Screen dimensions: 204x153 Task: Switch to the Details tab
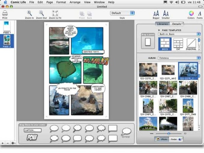(x=176, y=24)
